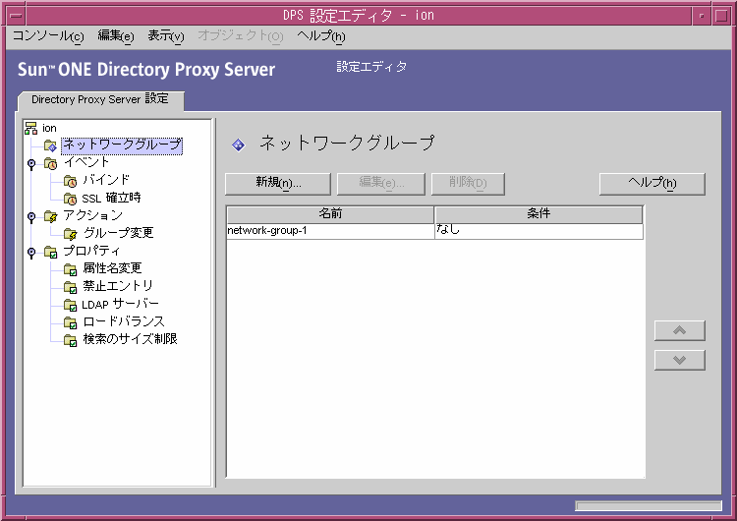The height and width of the screenshot is (521, 737).
Task: Open the ヘルプ menu in menu bar
Action: (321, 35)
